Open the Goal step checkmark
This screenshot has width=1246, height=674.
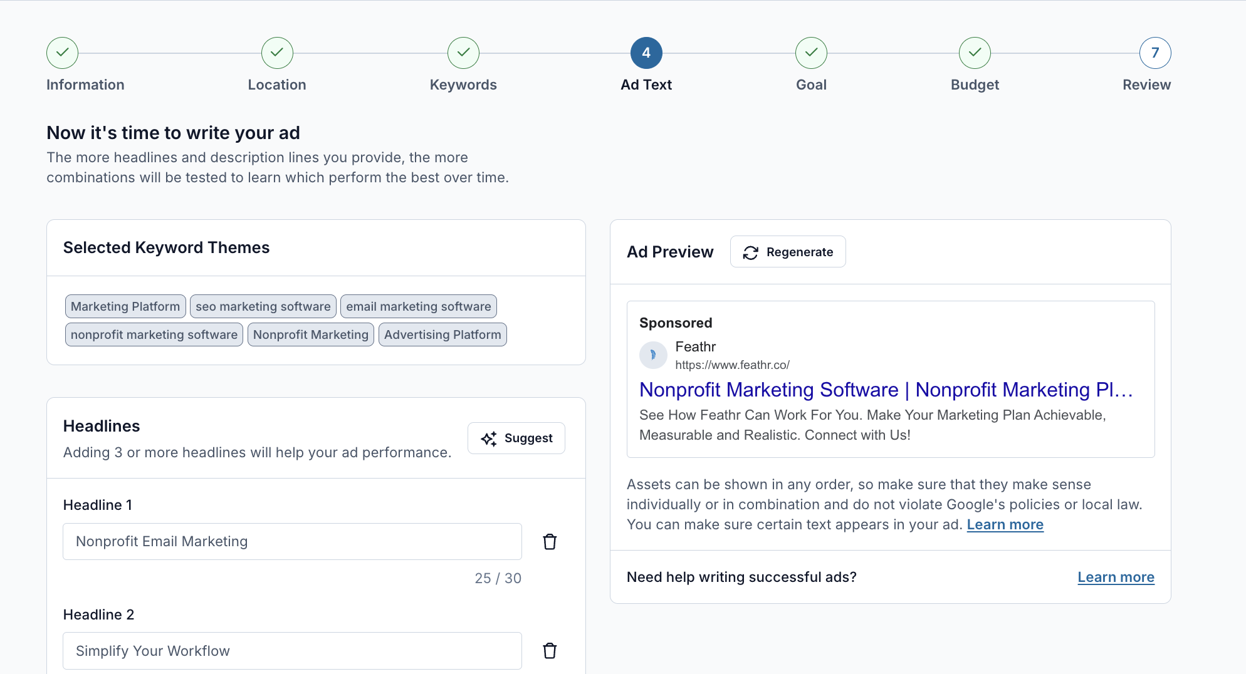(x=811, y=53)
